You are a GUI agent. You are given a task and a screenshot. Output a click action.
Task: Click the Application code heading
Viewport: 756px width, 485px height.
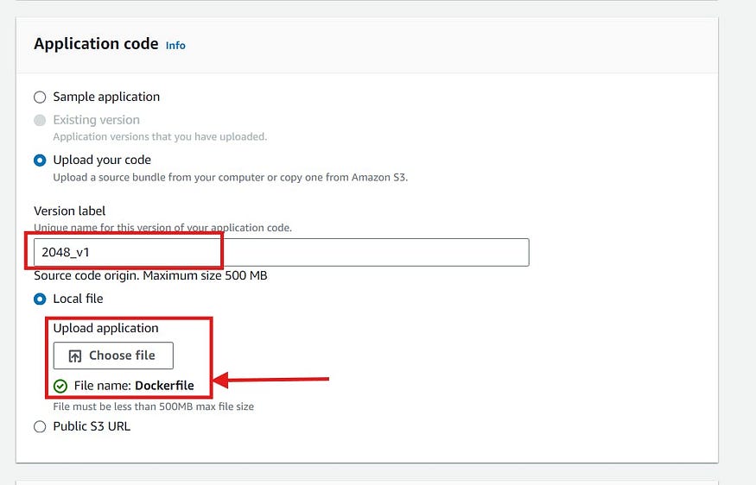tap(96, 44)
